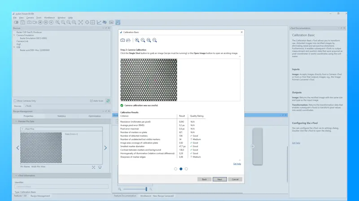Open the Window menu
Screen dimensions: 359x201
point(61,17)
